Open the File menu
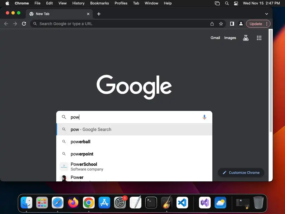The height and width of the screenshot is (214, 285). click(38, 3)
